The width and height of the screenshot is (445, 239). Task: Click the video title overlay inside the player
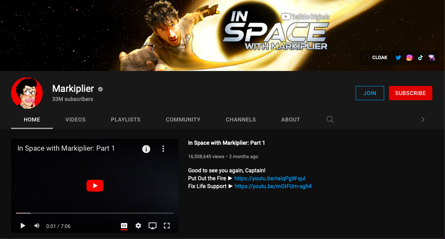pos(66,148)
